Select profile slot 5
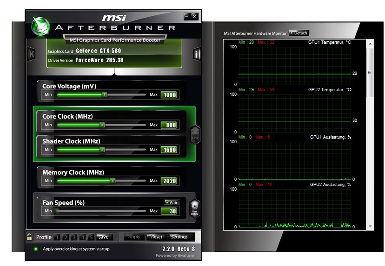The image size is (385, 266). 91,237
